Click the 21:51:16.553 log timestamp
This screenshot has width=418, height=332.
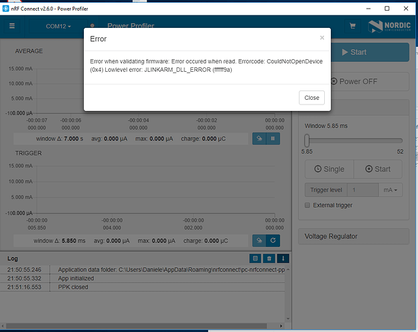(x=24, y=287)
